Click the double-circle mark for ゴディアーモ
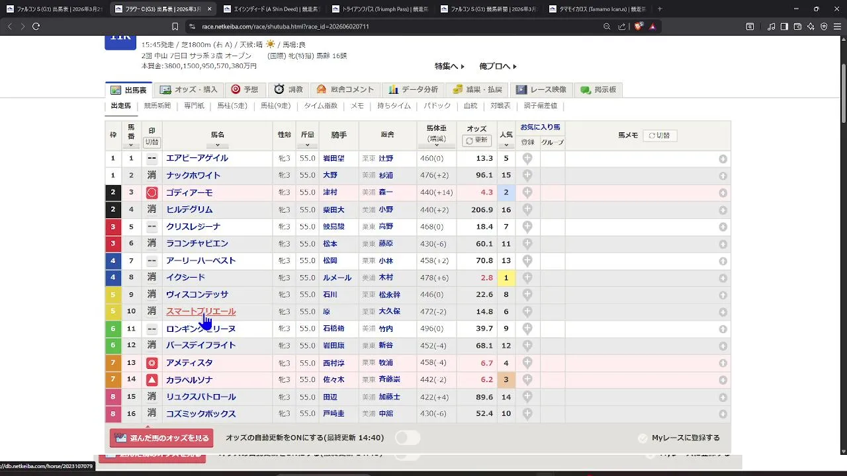The height and width of the screenshot is (476, 847). [152, 192]
